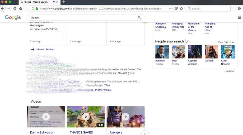Go back with the browser back arrow

[3, 8]
